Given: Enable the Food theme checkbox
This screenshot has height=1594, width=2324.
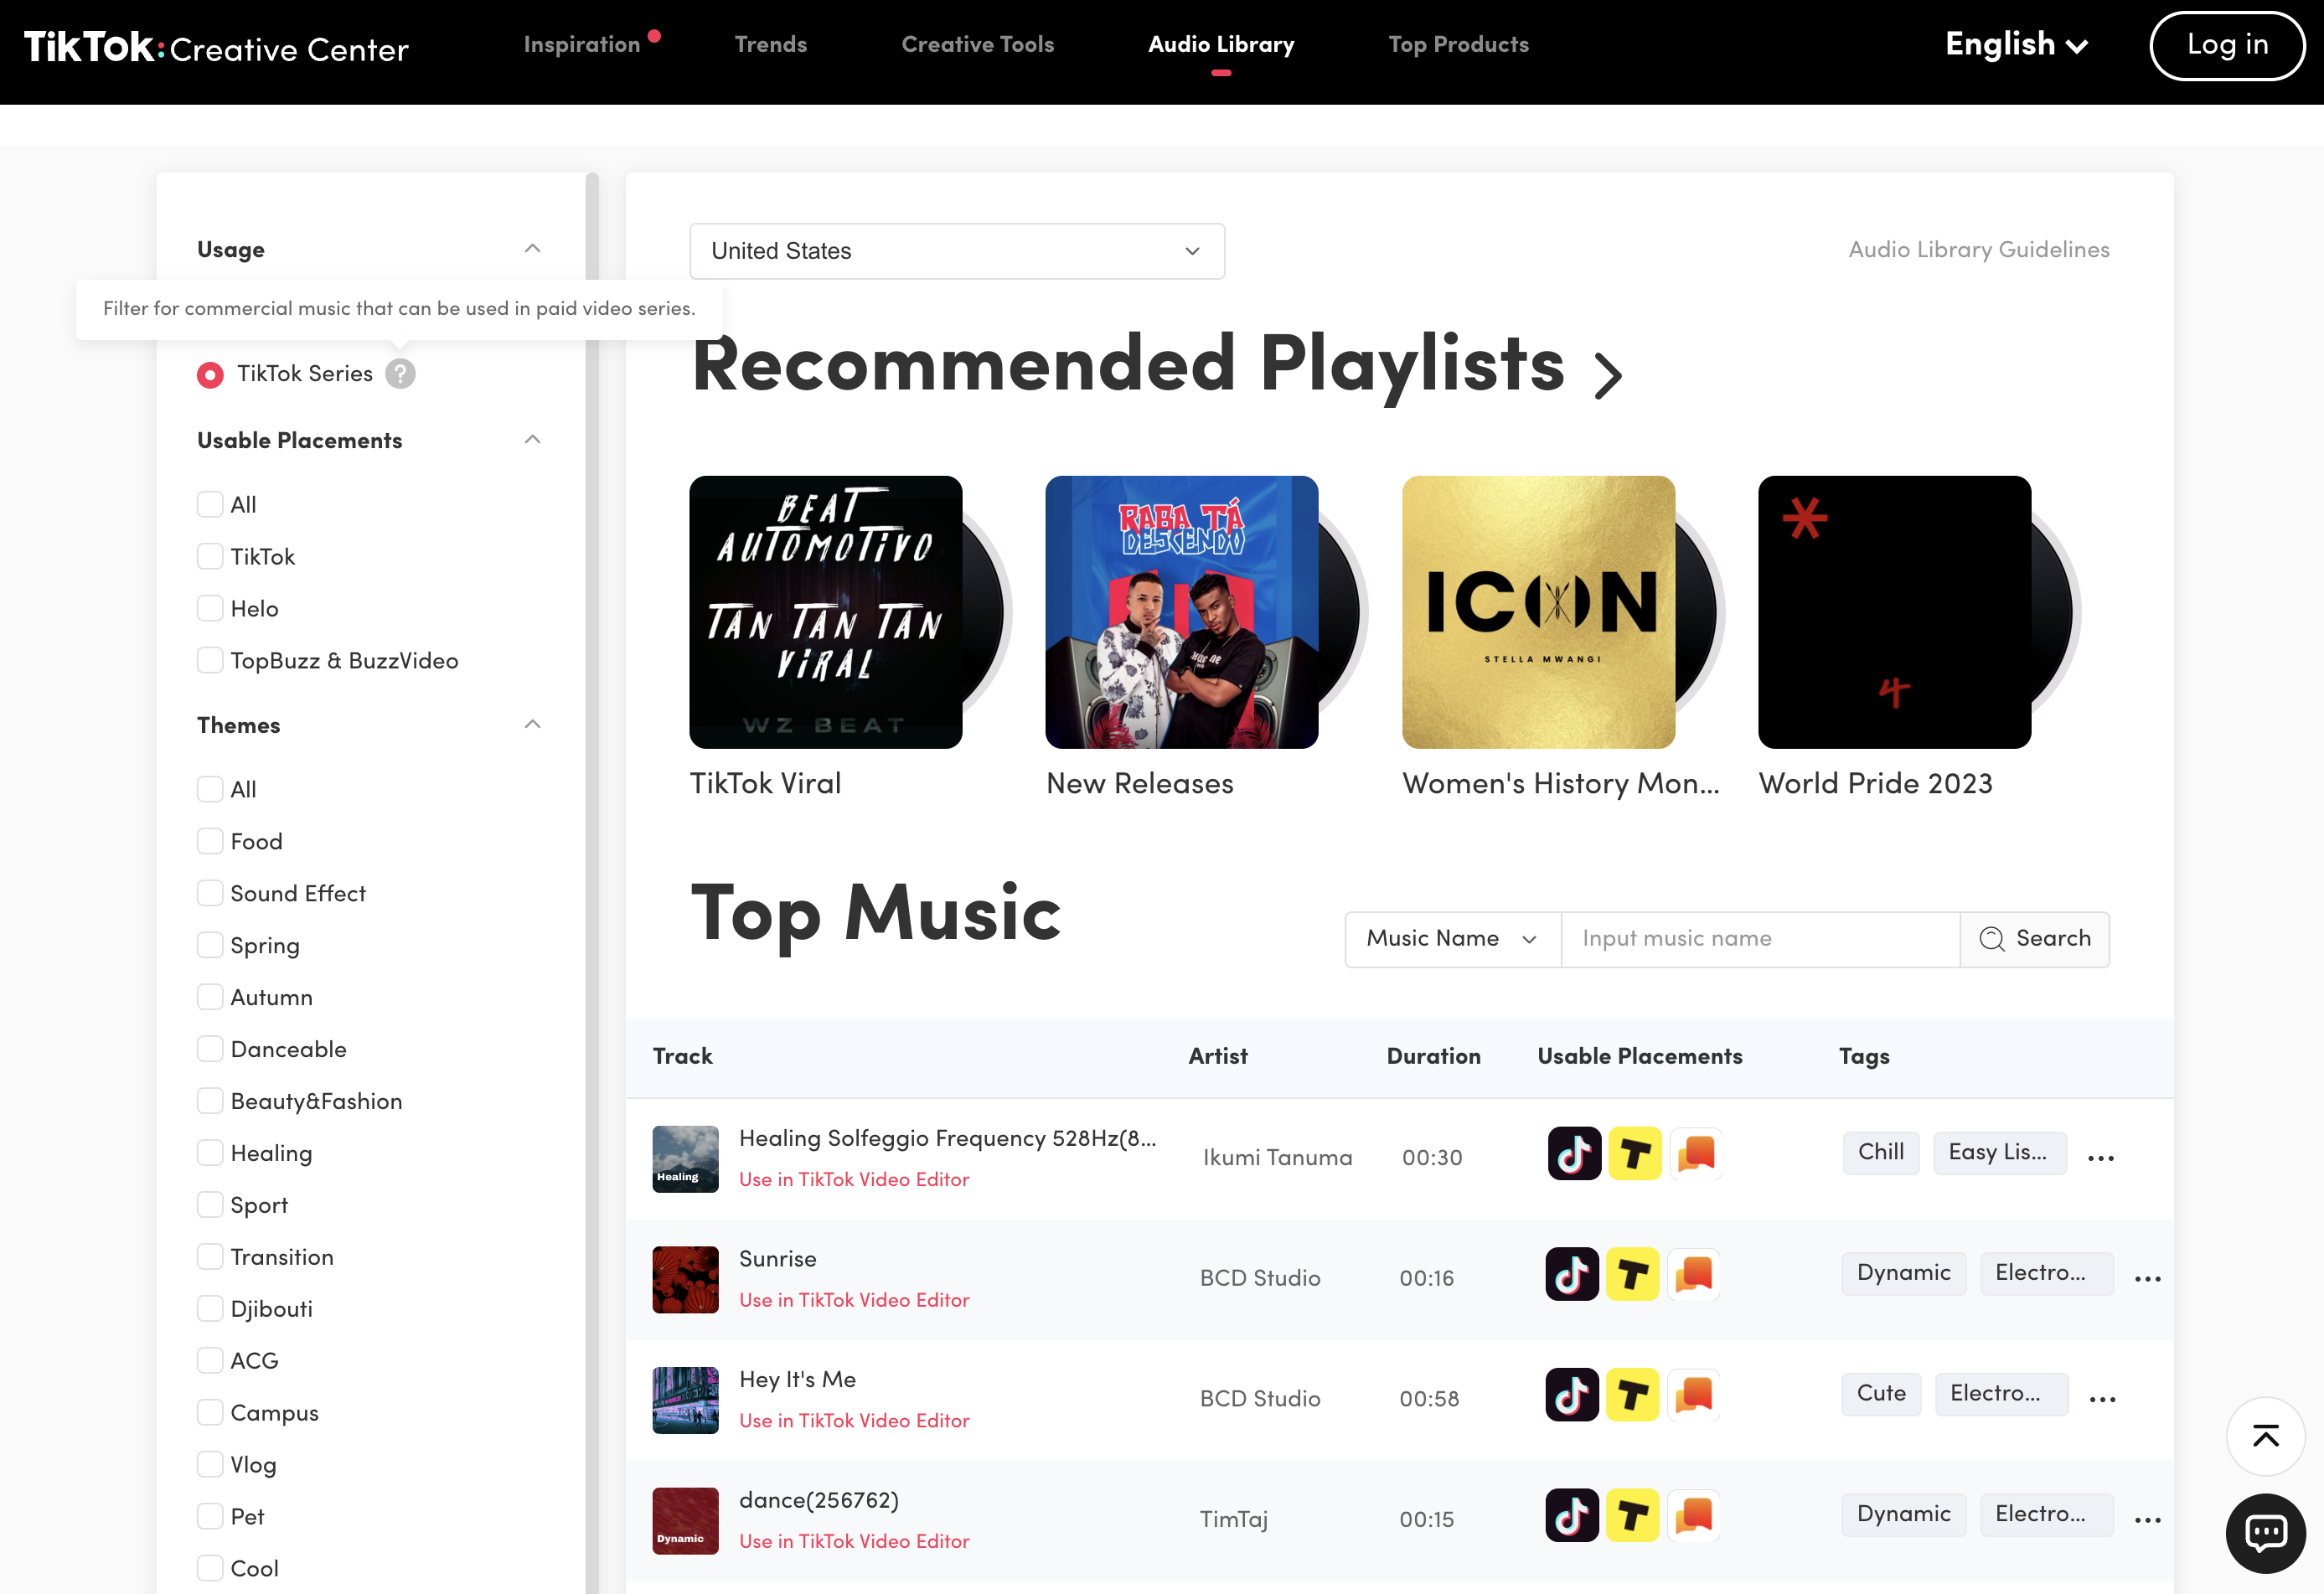Looking at the screenshot, I should 209,842.
